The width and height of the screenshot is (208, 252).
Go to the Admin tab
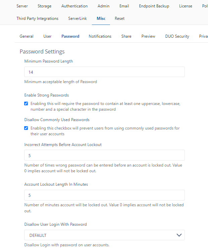click(x=104, y=6)
